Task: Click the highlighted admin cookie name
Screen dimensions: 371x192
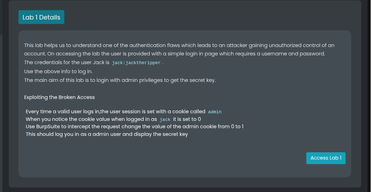Action: click(x=215, y=112)
